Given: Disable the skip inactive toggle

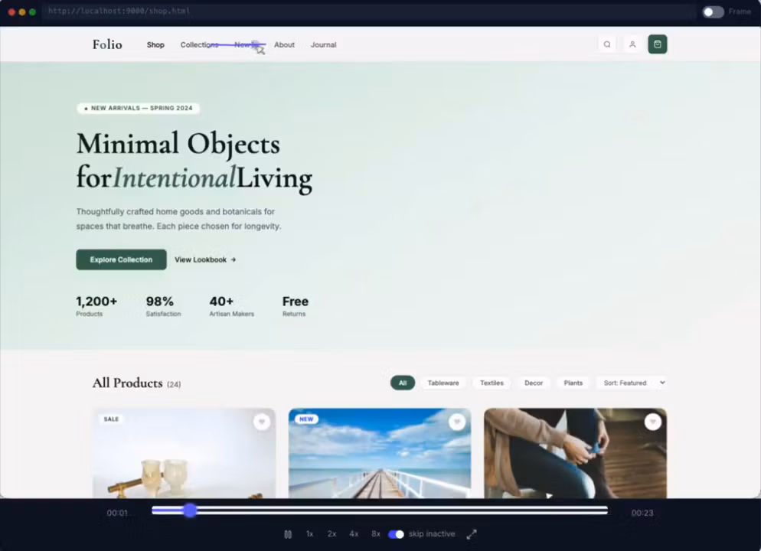Looking at the screenshot, I should click(396, 534).
